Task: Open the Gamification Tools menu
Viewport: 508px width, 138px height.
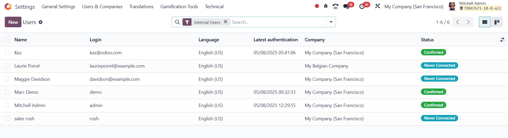Action: (x=179, y=7)
